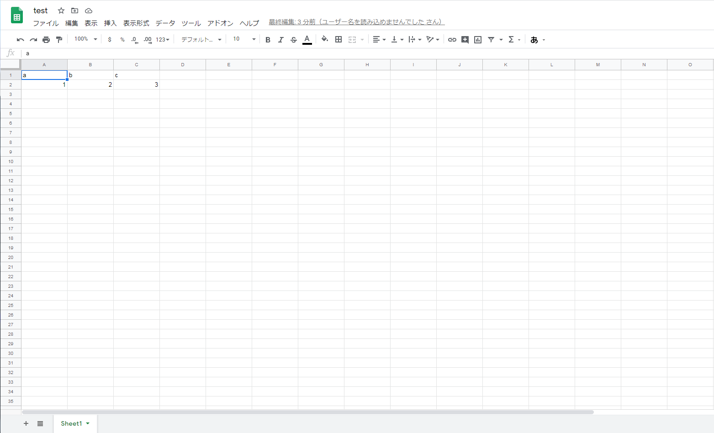Add a new sheet with the plus button

pos(26,423)
